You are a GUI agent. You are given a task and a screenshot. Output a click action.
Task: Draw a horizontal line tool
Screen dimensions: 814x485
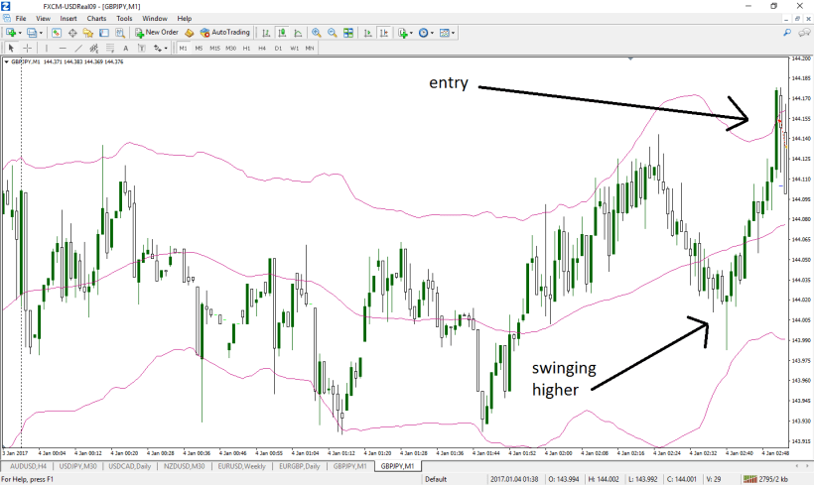pos(63,48)
